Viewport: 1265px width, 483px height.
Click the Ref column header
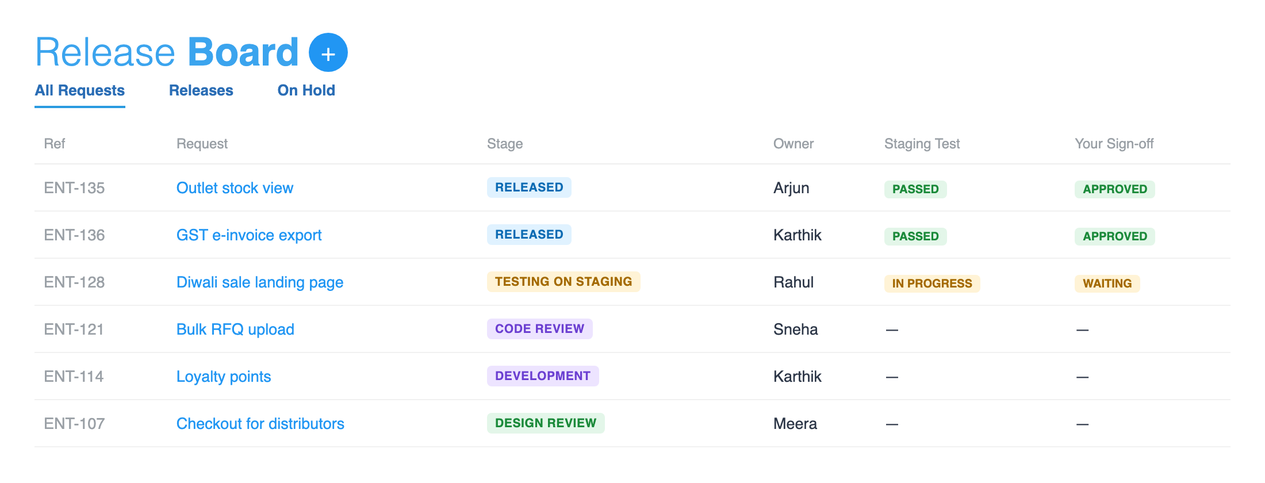55,144
